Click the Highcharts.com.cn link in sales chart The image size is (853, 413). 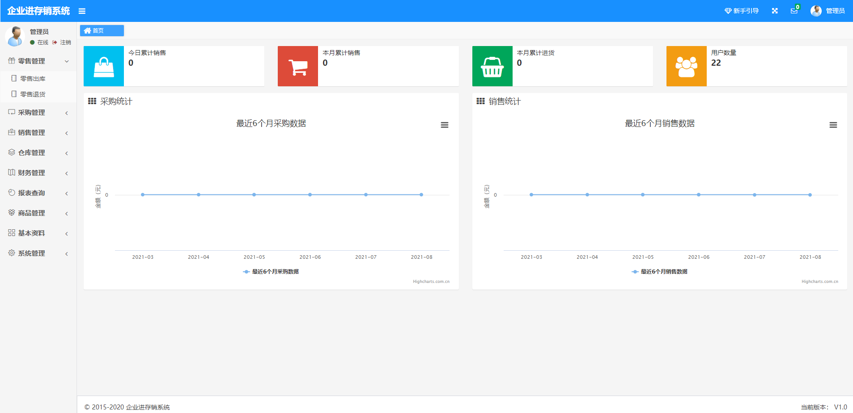coord(820,282)
